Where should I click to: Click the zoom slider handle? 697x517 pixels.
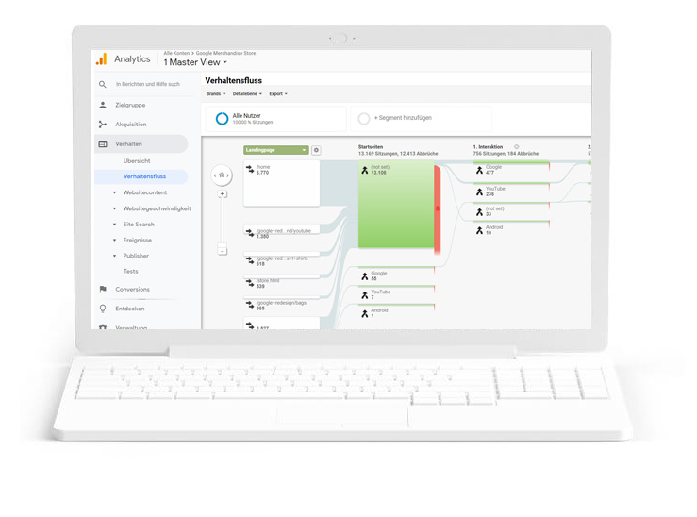[x=223, y=245]
